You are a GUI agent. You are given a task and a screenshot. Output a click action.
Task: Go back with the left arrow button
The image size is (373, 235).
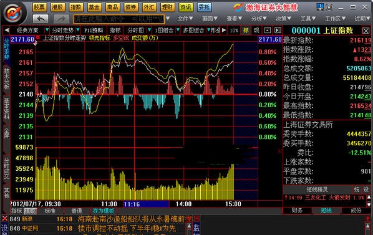coord(41,19)
